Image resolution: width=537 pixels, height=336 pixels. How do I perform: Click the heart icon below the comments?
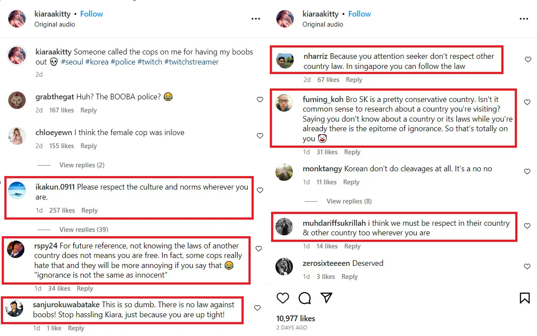[x=283, y=298]
